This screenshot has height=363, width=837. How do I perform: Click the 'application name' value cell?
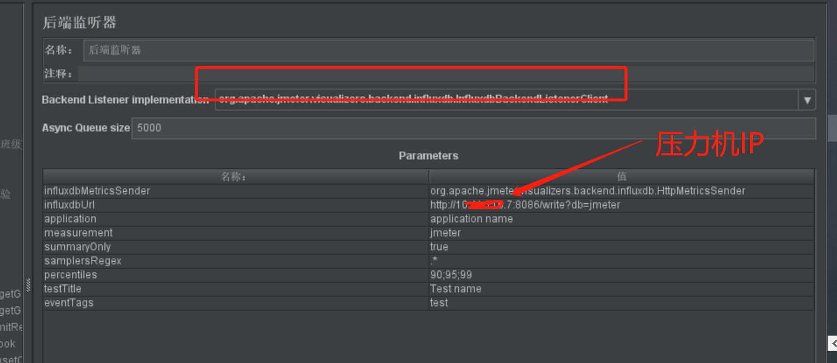[x=622, y=219]
